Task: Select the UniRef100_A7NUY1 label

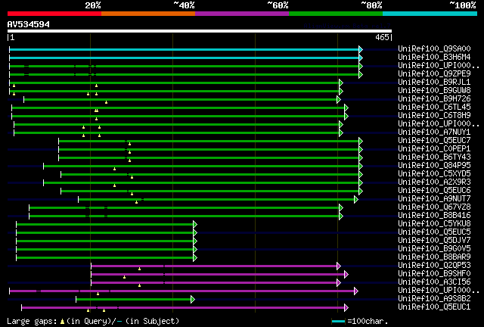Action: click(434, 132)
